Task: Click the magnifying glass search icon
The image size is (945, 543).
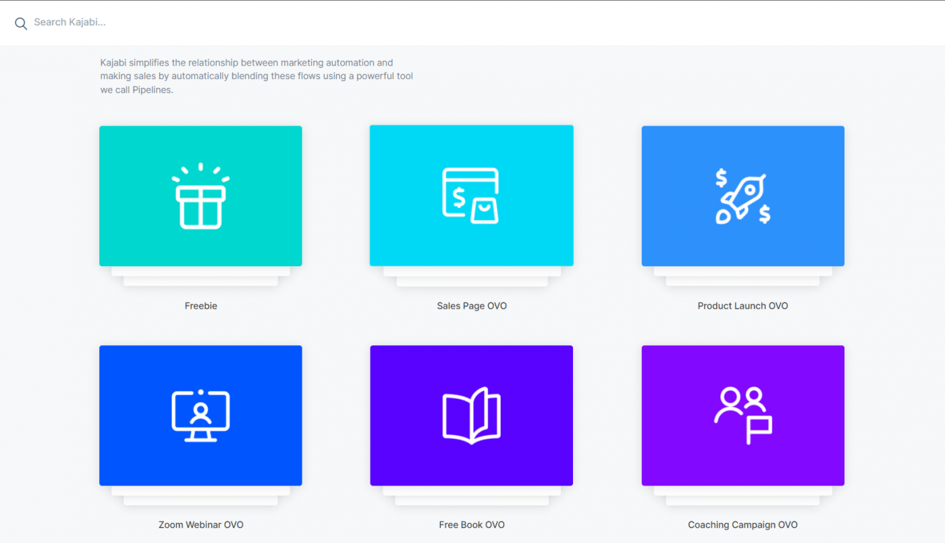Action: 21,24
